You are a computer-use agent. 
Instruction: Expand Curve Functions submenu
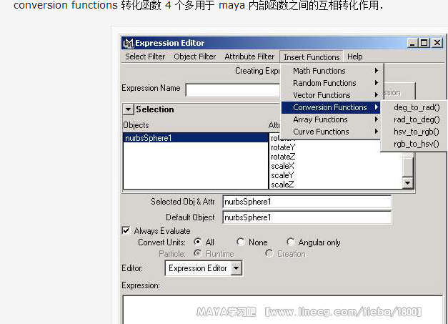pos(332,132)
